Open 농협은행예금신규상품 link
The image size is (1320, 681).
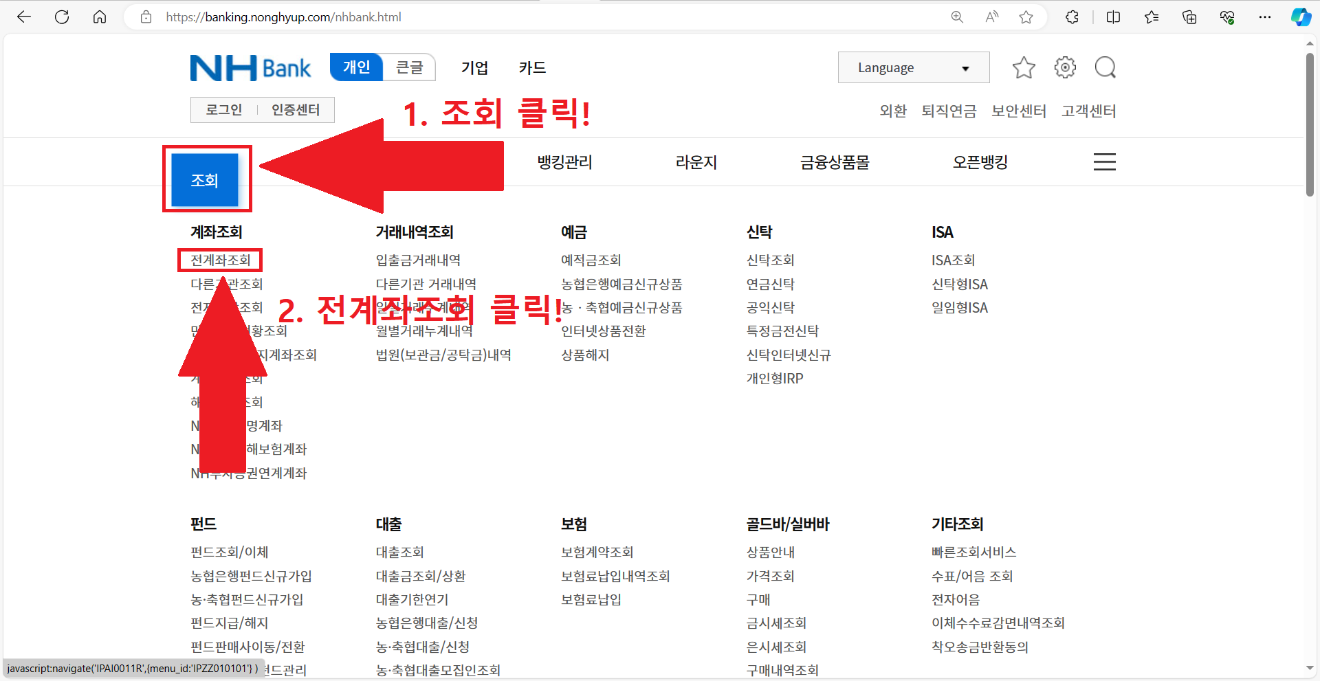(621, 284)
